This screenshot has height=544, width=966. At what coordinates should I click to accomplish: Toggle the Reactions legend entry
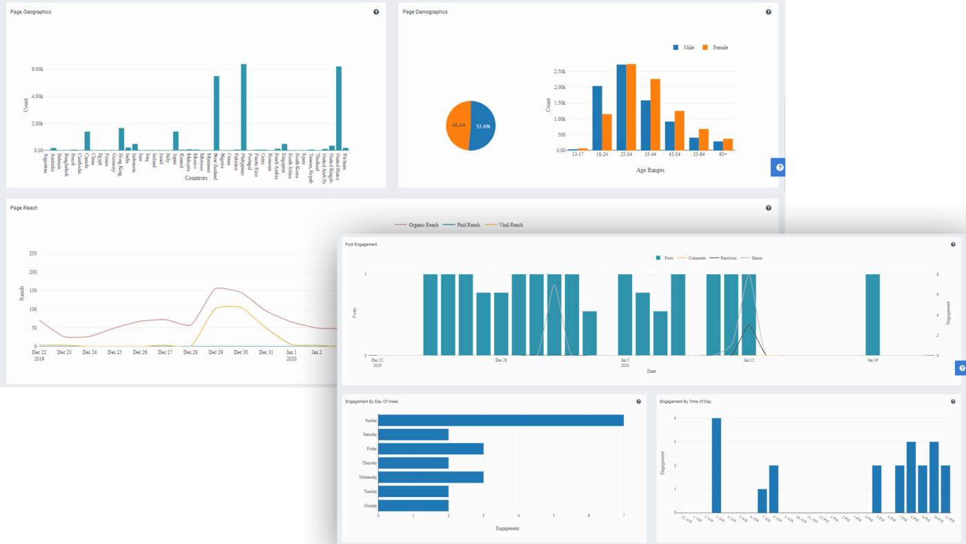coord(722,258)
